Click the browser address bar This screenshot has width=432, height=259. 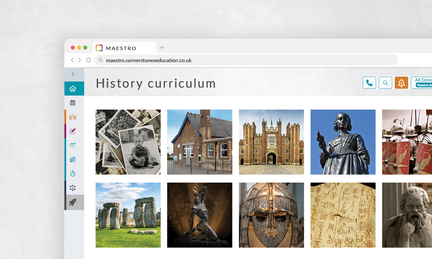246,60
